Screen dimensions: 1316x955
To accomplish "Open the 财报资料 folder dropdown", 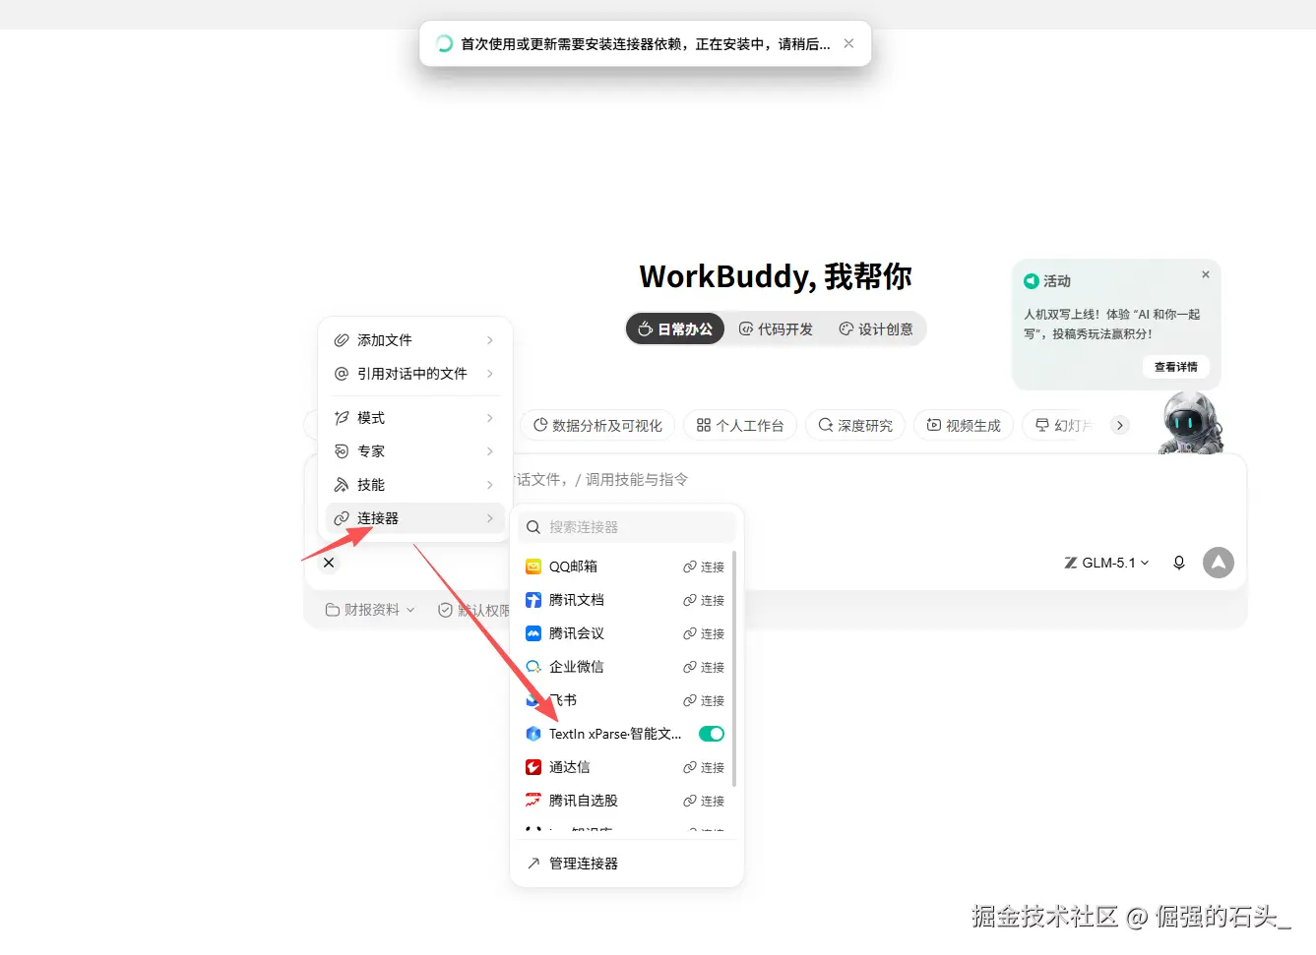I will point(370,610).
